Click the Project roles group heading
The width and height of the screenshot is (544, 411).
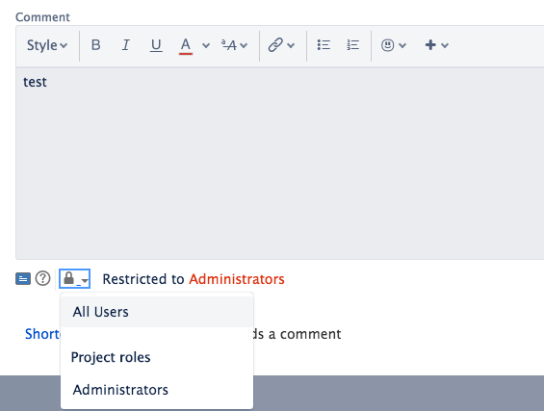point(111,357)
